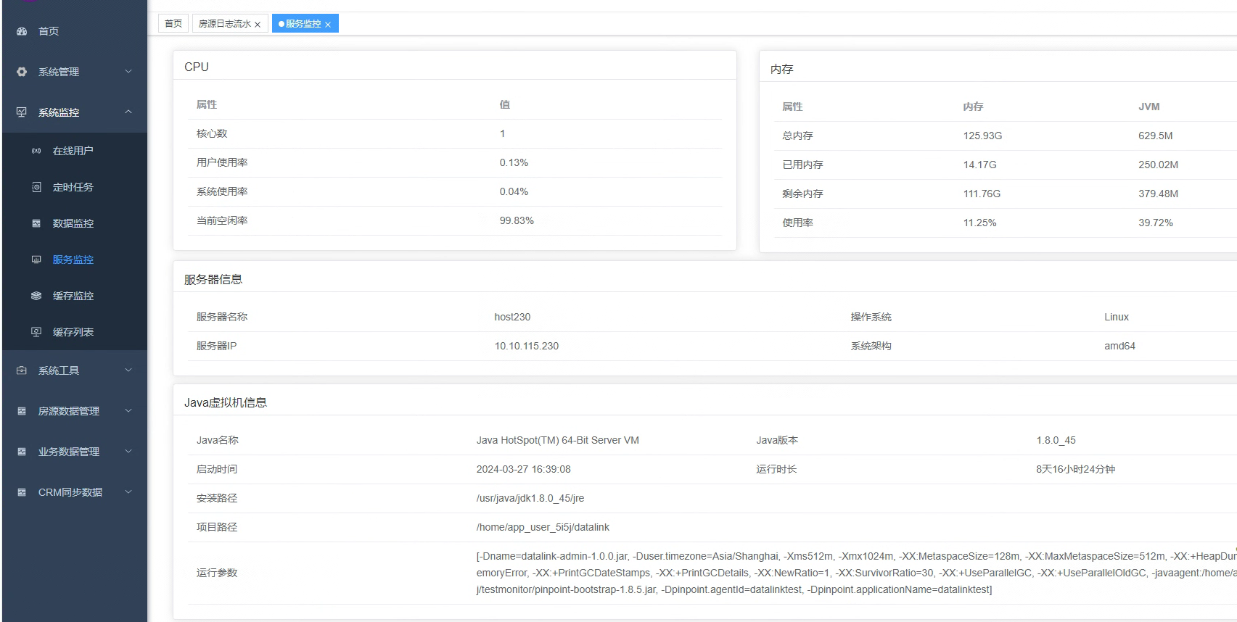Expand the 业务数据管理 menu chevron
Viewport: 1237px width, 622px height.
pyautogui.click(x=128, y=451)
